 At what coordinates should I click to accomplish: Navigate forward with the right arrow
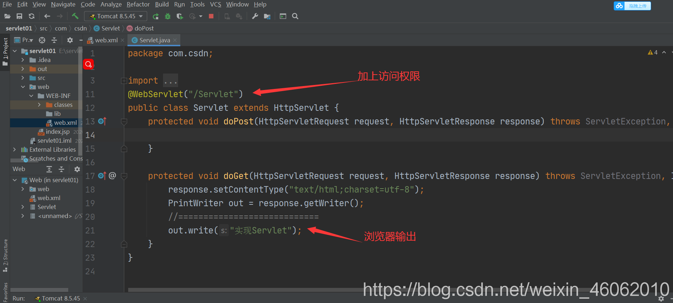(60, 16)
